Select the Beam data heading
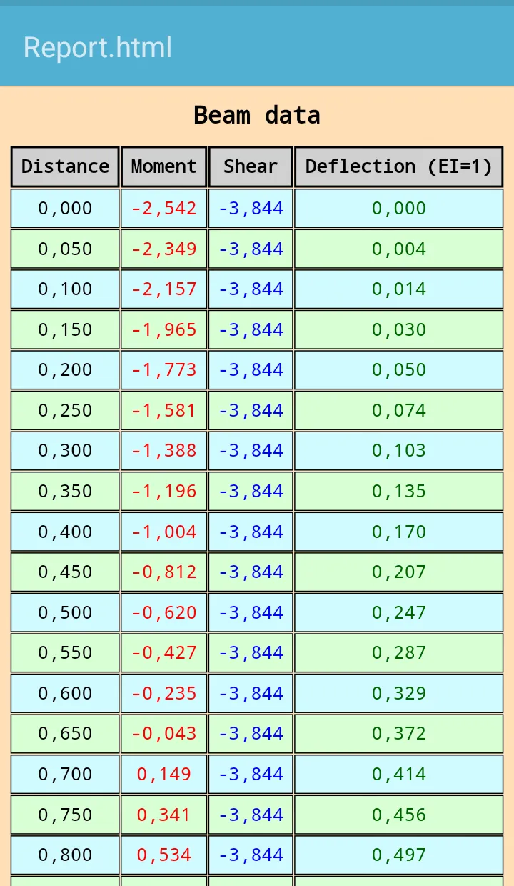 (257, 115)
